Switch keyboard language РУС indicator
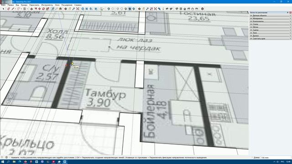Screen dimensions: 292x164 coord(282,162)
